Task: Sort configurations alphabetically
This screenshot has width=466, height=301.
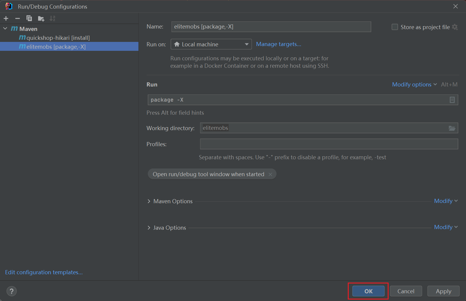Action: [x=52, y=18]
